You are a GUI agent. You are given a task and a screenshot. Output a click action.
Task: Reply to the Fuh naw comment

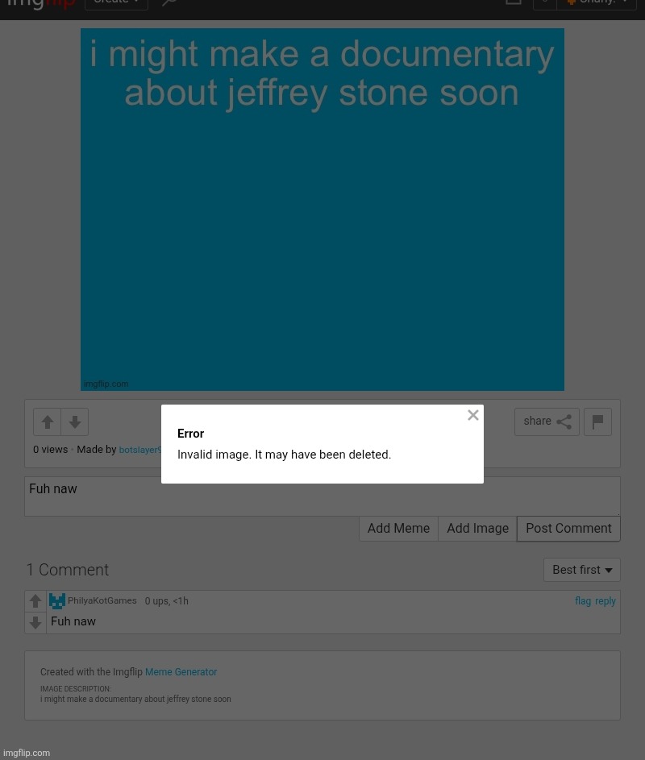tap(605, 601)
